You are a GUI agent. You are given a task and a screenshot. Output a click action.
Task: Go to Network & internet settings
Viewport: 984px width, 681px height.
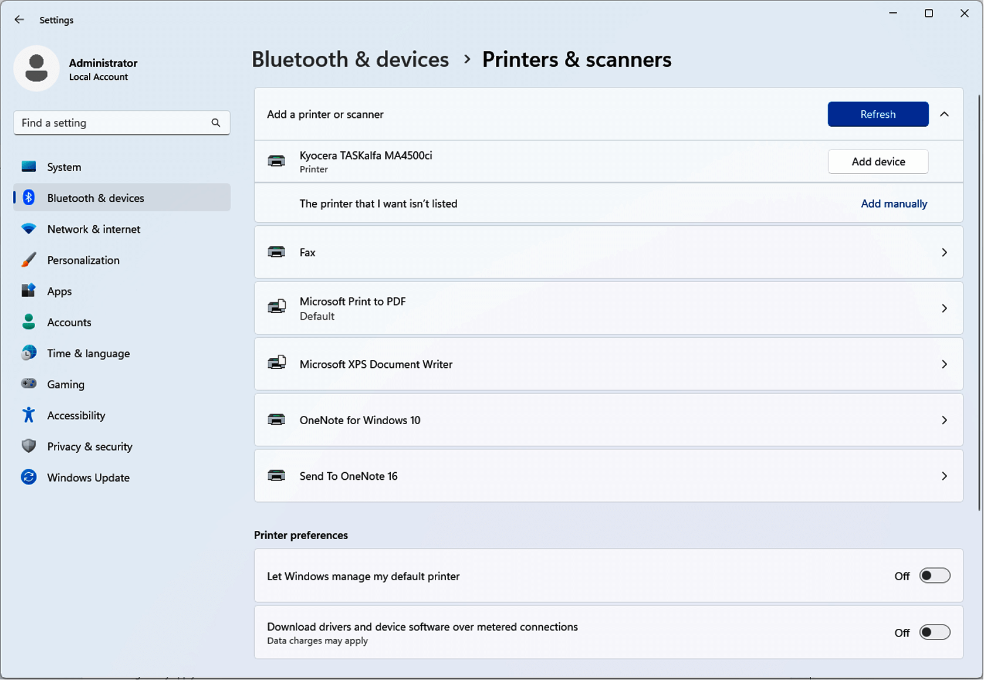point(122,229)
